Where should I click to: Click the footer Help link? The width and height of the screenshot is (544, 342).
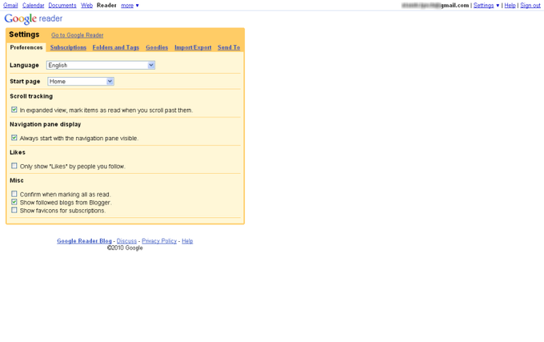tap(187, 241)
